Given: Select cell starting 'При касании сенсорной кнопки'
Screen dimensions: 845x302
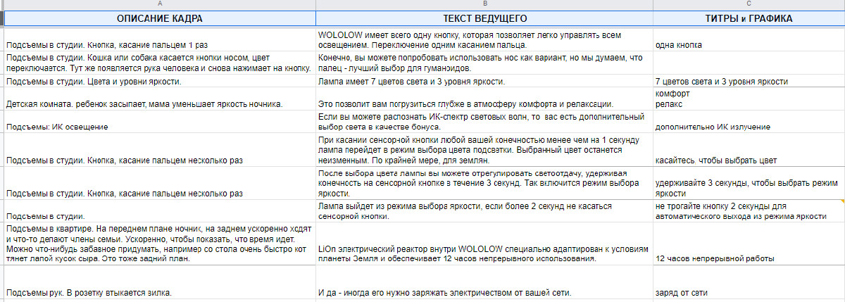Looking at the screenshot, I should 484,150.
